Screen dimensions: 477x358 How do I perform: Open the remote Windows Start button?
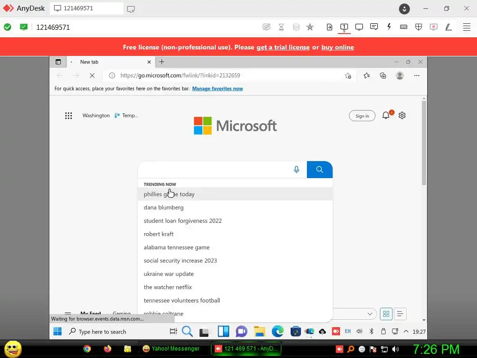(x=57, y=331)
